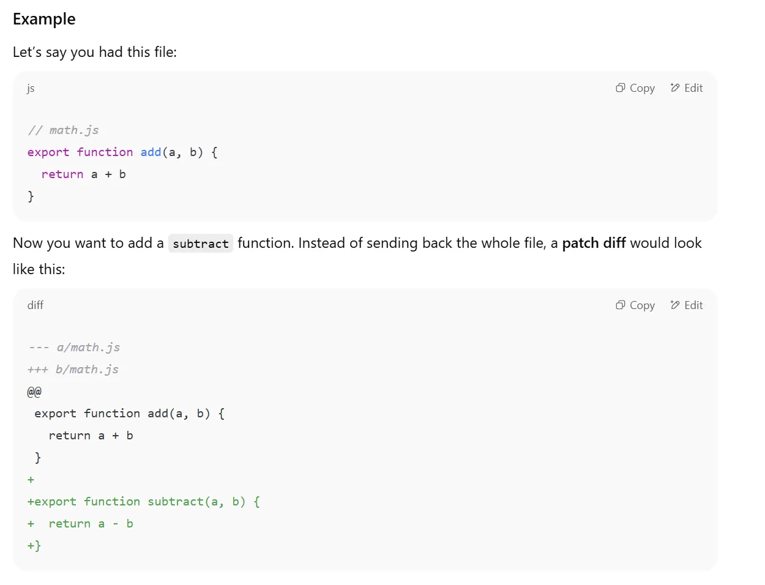
Task: Click the "+++ b/math.js" diff header line
Action: 73,370
